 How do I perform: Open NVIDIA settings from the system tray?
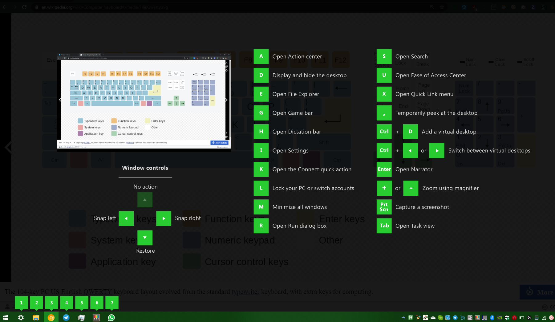tap(500, 318)
